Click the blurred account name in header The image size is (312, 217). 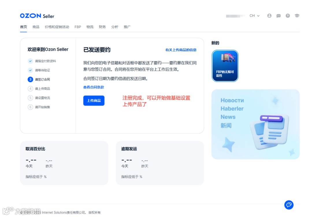(236, 16)
